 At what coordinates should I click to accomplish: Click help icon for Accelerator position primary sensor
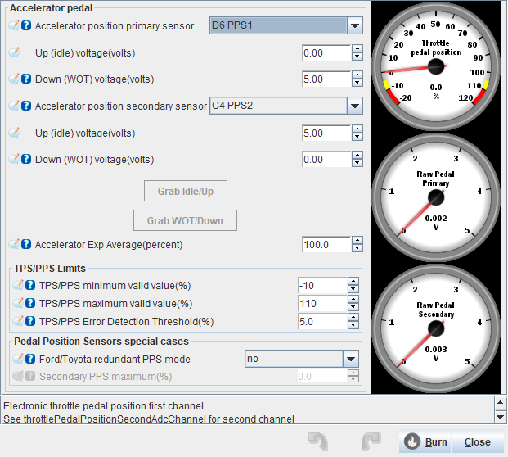click(x=26, y=26)
